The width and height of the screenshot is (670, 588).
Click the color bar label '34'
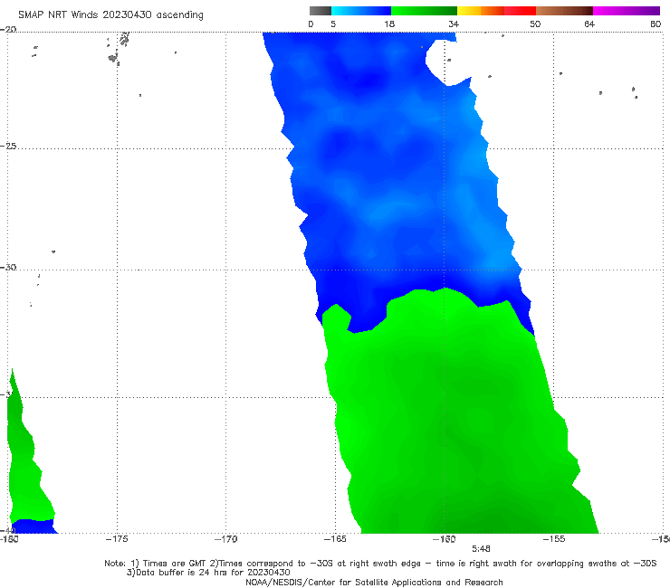click(454, 24)
